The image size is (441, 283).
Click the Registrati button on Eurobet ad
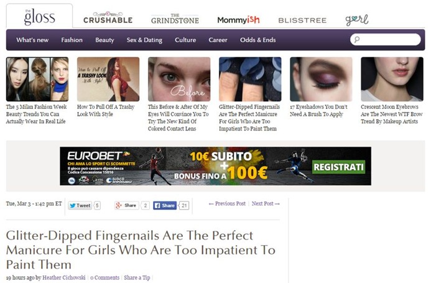click(x=338, y=167)
